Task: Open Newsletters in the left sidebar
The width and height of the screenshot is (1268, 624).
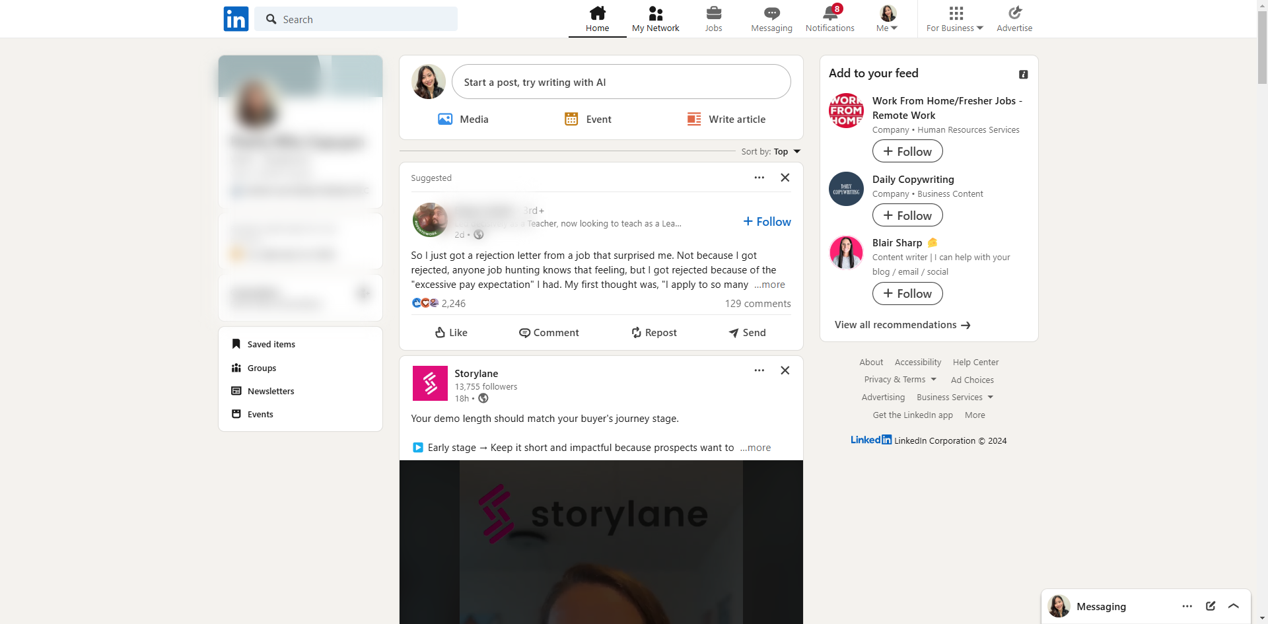Action: 263,391
